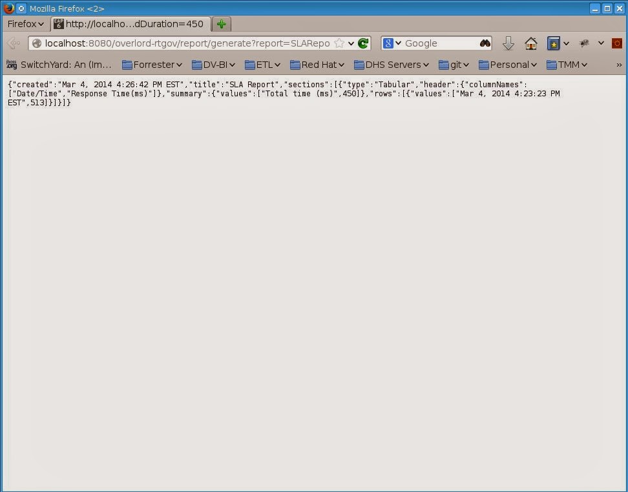Open the ETL bookmarks folder
628x492 pixels.
coord(262,65)
